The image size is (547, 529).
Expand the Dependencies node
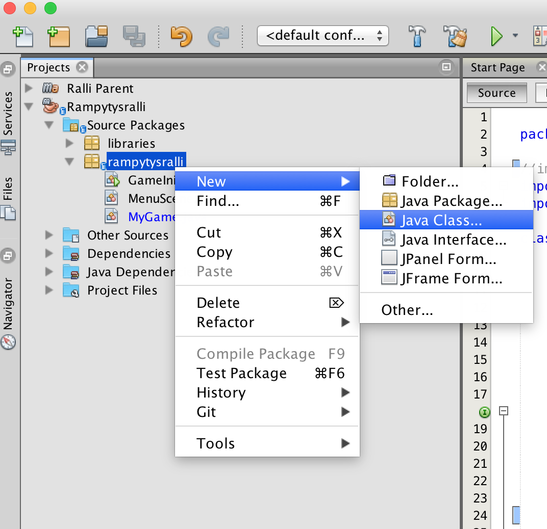[x=49, y=253]
